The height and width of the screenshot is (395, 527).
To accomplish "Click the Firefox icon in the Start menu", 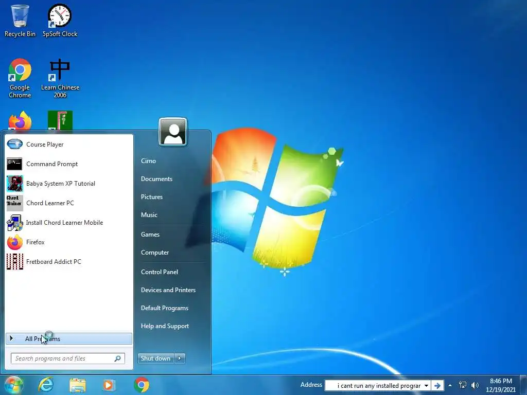I will point(15,242).
